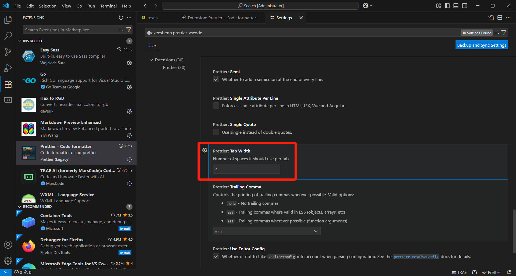Manage Markdown Preview Enhanced gear
The image size is (516, 276).
pos(129,135)
